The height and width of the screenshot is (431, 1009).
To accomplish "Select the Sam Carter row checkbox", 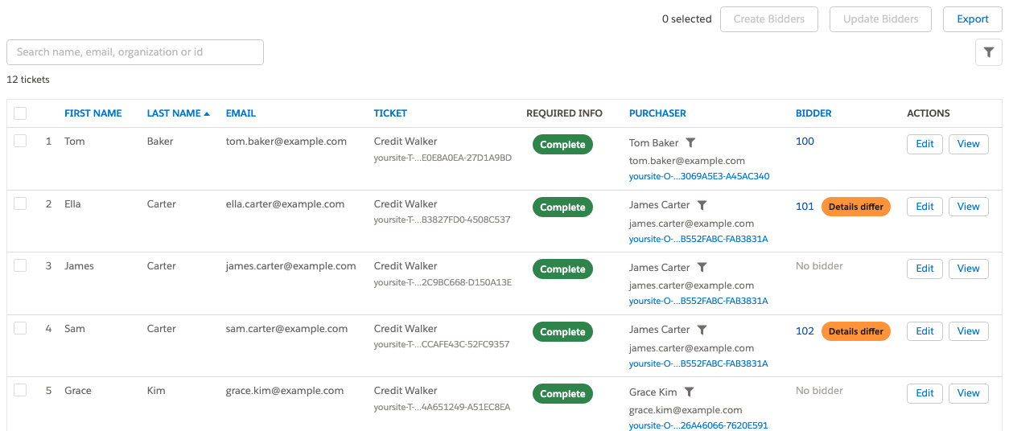I will 20,328.
